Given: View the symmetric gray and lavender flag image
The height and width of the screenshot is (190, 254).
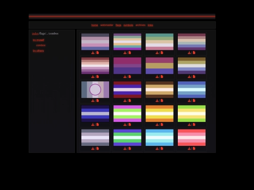Looking at the screenshot, I should coord(95,137).
